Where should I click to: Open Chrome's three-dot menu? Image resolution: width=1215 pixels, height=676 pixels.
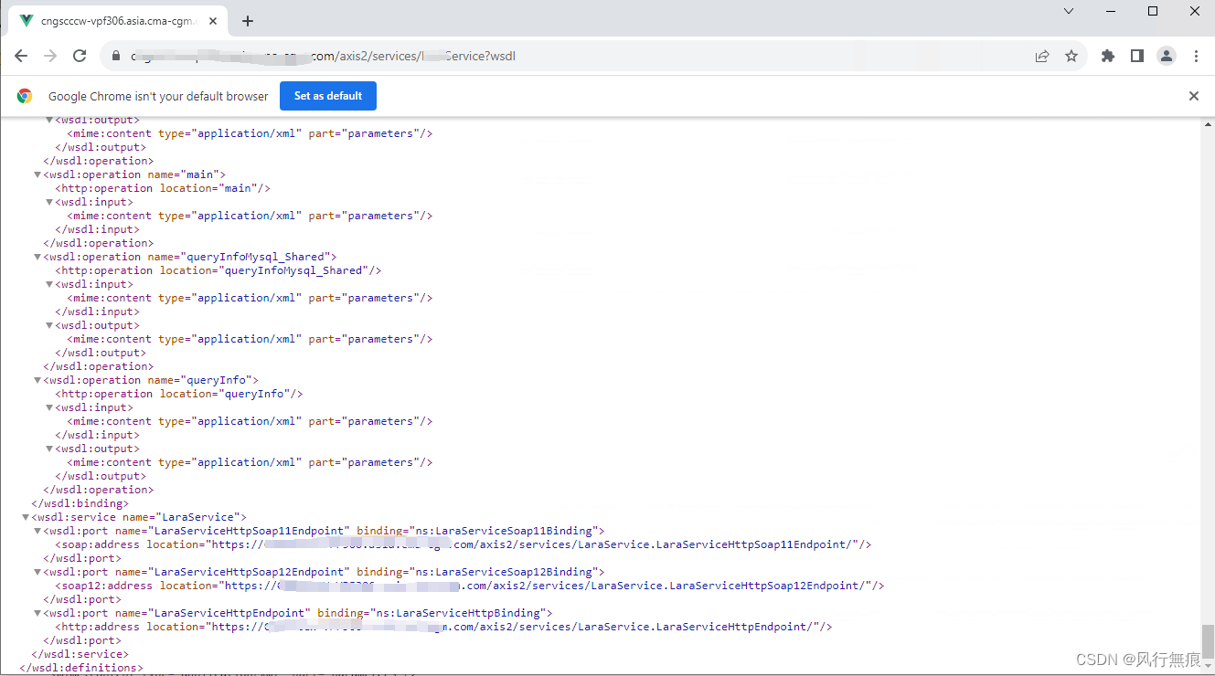(x=1196, y=56)
